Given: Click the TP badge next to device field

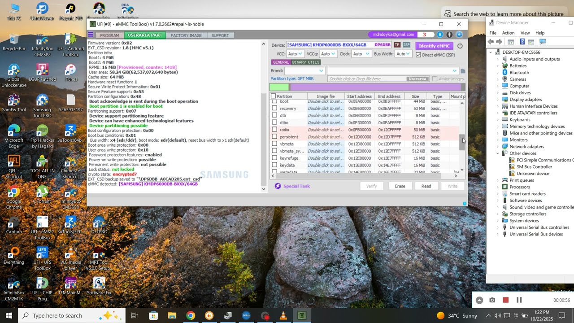Looking at the screenshot, I should pyautogui.click(x=397, y=45).
